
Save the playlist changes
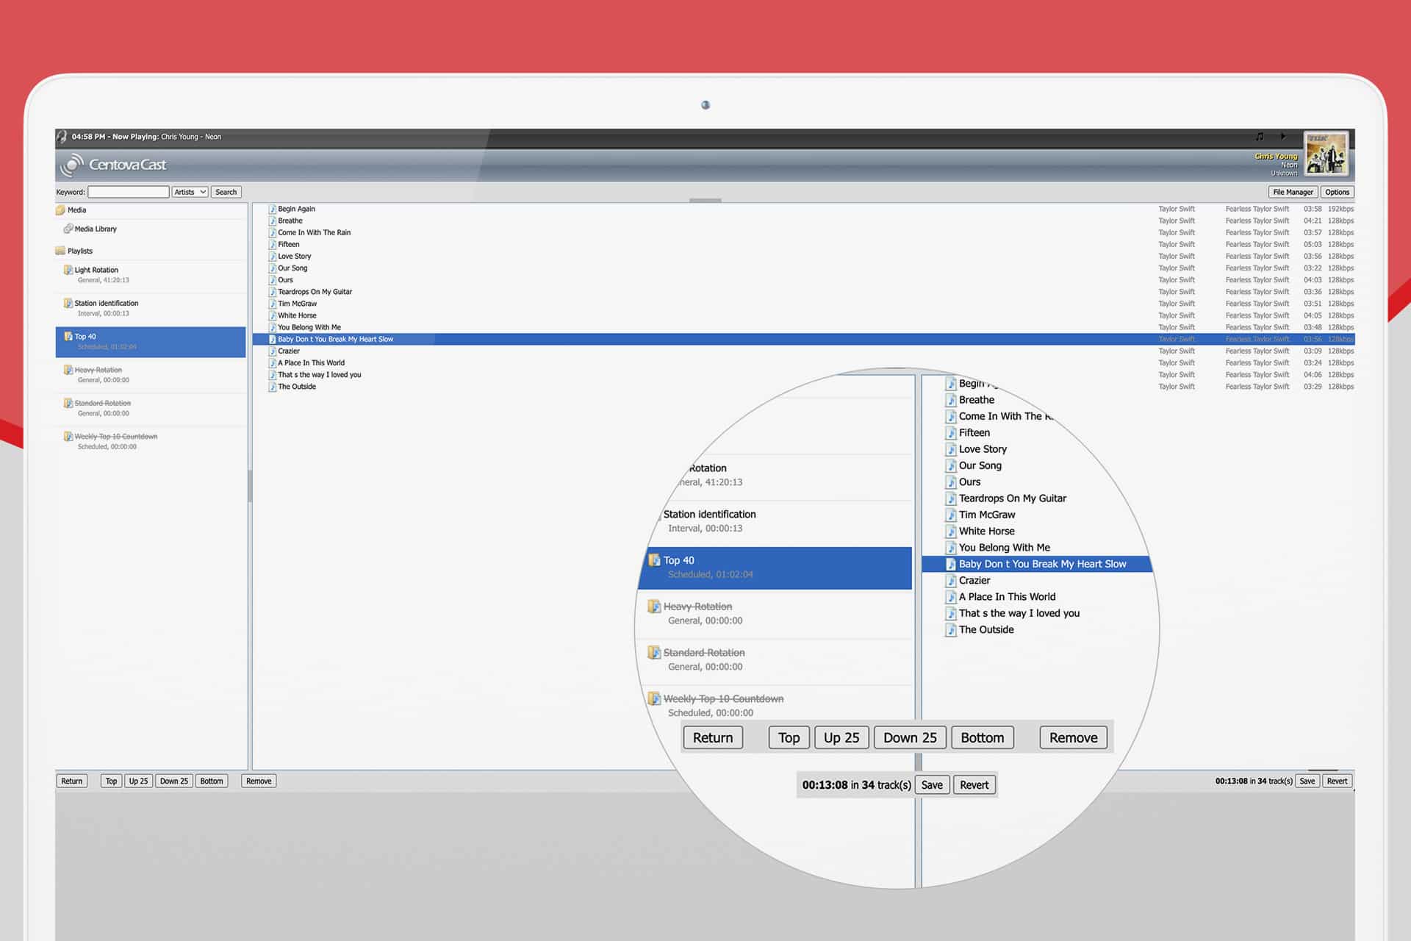click(x=1307, y=781)
